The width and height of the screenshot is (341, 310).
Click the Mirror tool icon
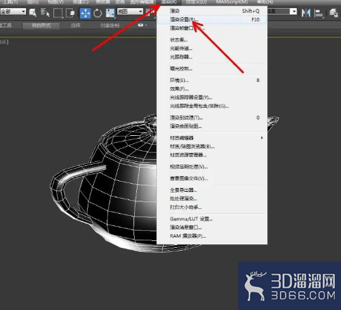pyautogui.click(x=306, y=12)
